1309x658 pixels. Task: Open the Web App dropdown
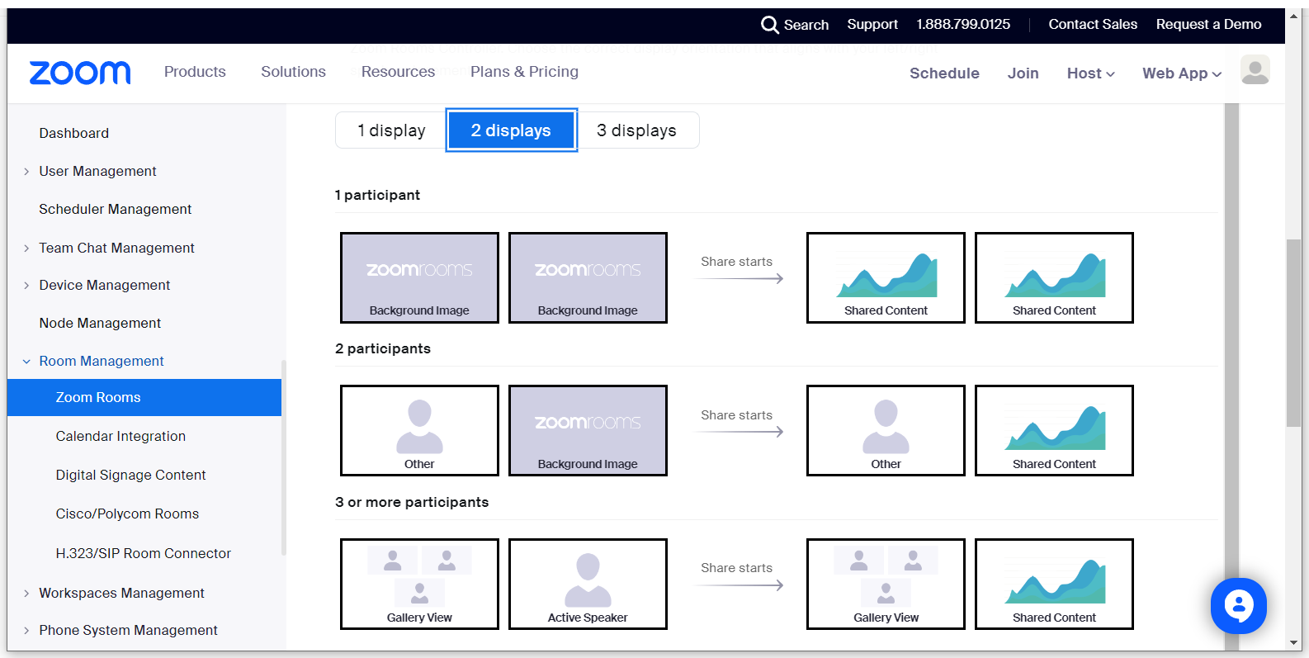tap(1181, 73)
